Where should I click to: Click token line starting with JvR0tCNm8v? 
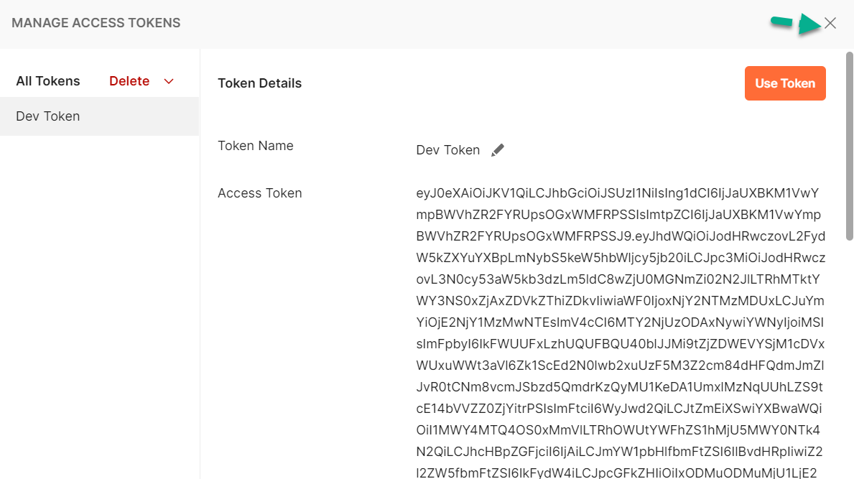[619, 387]
